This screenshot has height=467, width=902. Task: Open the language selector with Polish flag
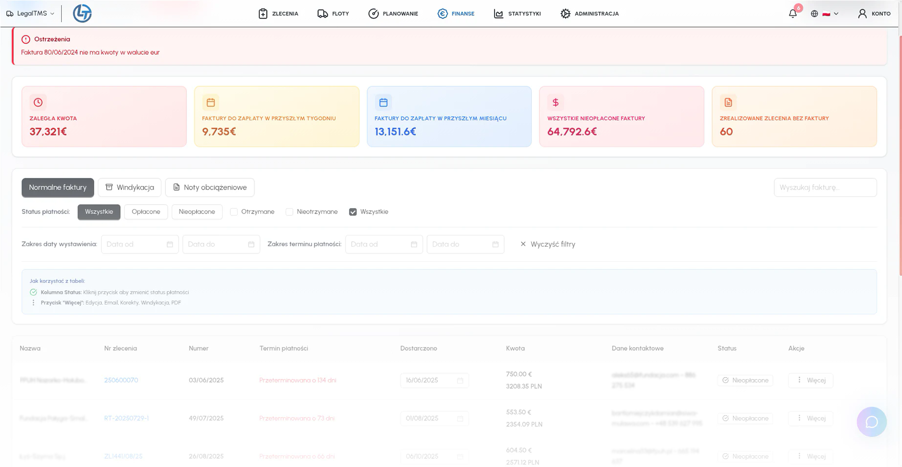(825, 14)
